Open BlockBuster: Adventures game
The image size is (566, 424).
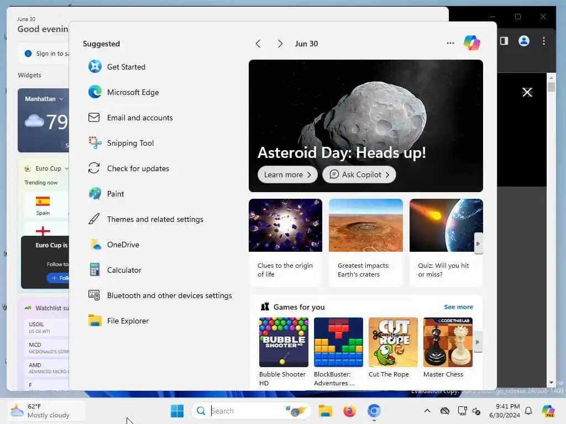338,352
